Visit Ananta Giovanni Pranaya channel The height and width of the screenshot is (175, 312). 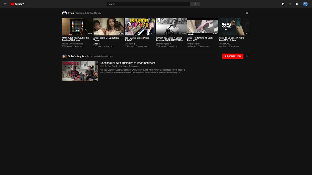click(73, 44)
